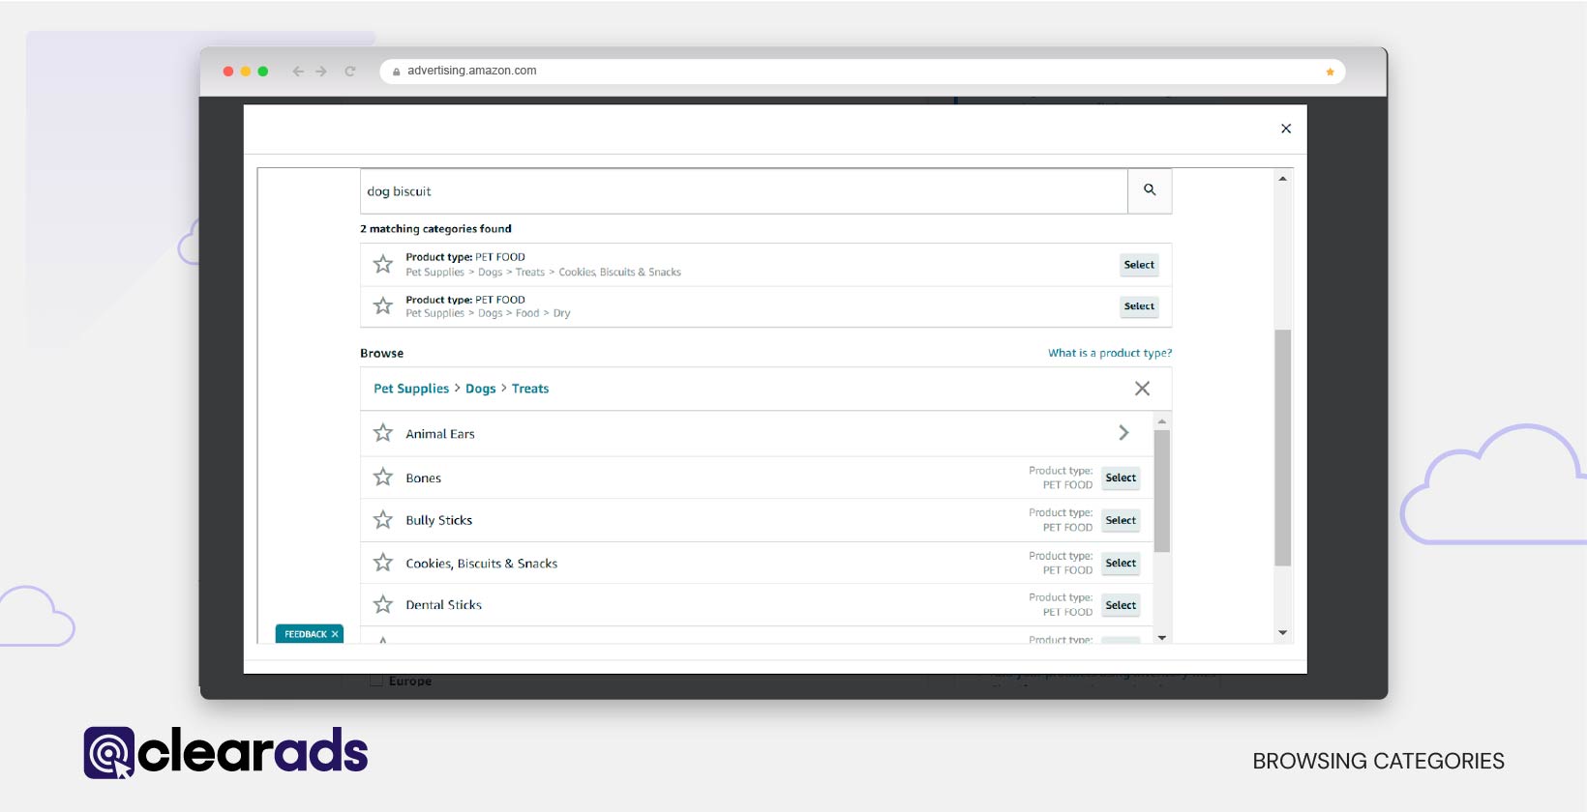This screenshot has height=812, width=1587.
Task: Star the Dental Sticks category
Action: [383, 605]
